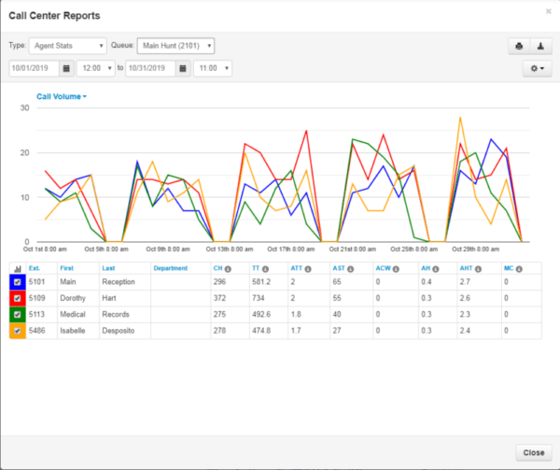This screenshot has width=560, height=470.
Task: Click the bar chart icon in table header
Action: tap(17, 268)
